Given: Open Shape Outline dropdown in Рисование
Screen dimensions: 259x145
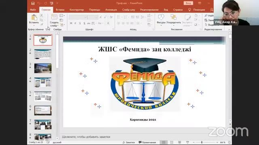Looking at the screenshot, I should click(197, 20).
